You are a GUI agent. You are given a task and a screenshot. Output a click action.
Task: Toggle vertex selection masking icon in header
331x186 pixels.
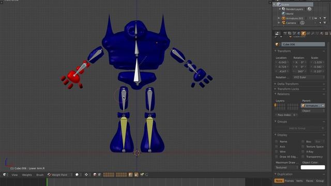click(99, 175)
